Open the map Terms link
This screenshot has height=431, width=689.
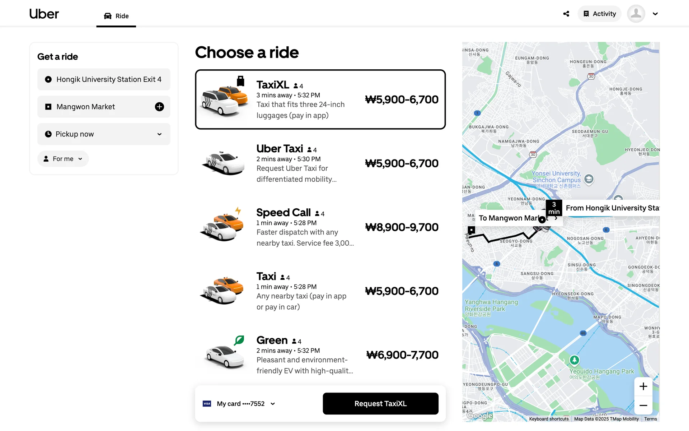(650, 419)
